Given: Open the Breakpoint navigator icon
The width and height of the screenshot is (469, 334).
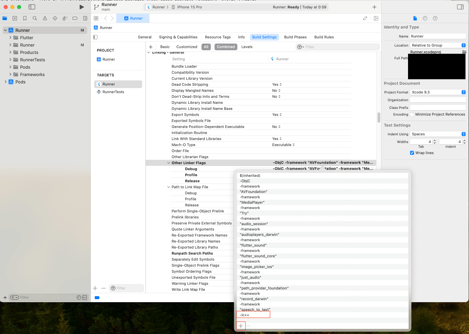Looking at the screenshot, I should 75,18.
